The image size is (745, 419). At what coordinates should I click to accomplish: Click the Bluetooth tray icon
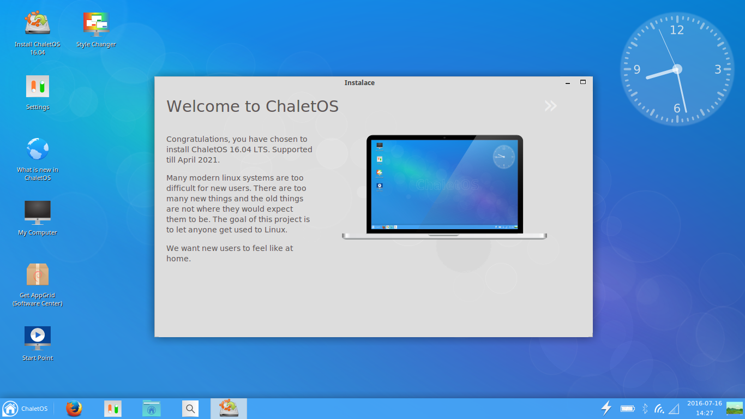[645, 409]
